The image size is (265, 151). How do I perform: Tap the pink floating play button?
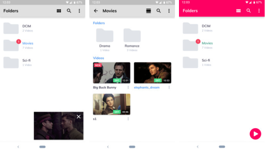coord(255,134)
